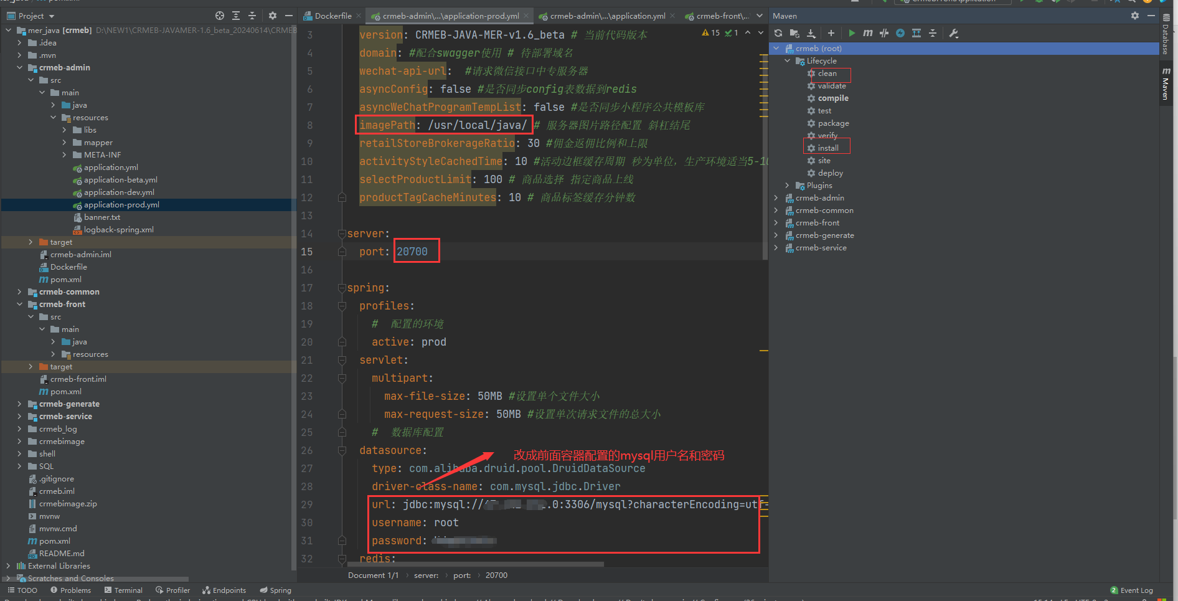Place cursor on port value 20700
This screenshot has width=1178, height=601.
tap(412, 252)
